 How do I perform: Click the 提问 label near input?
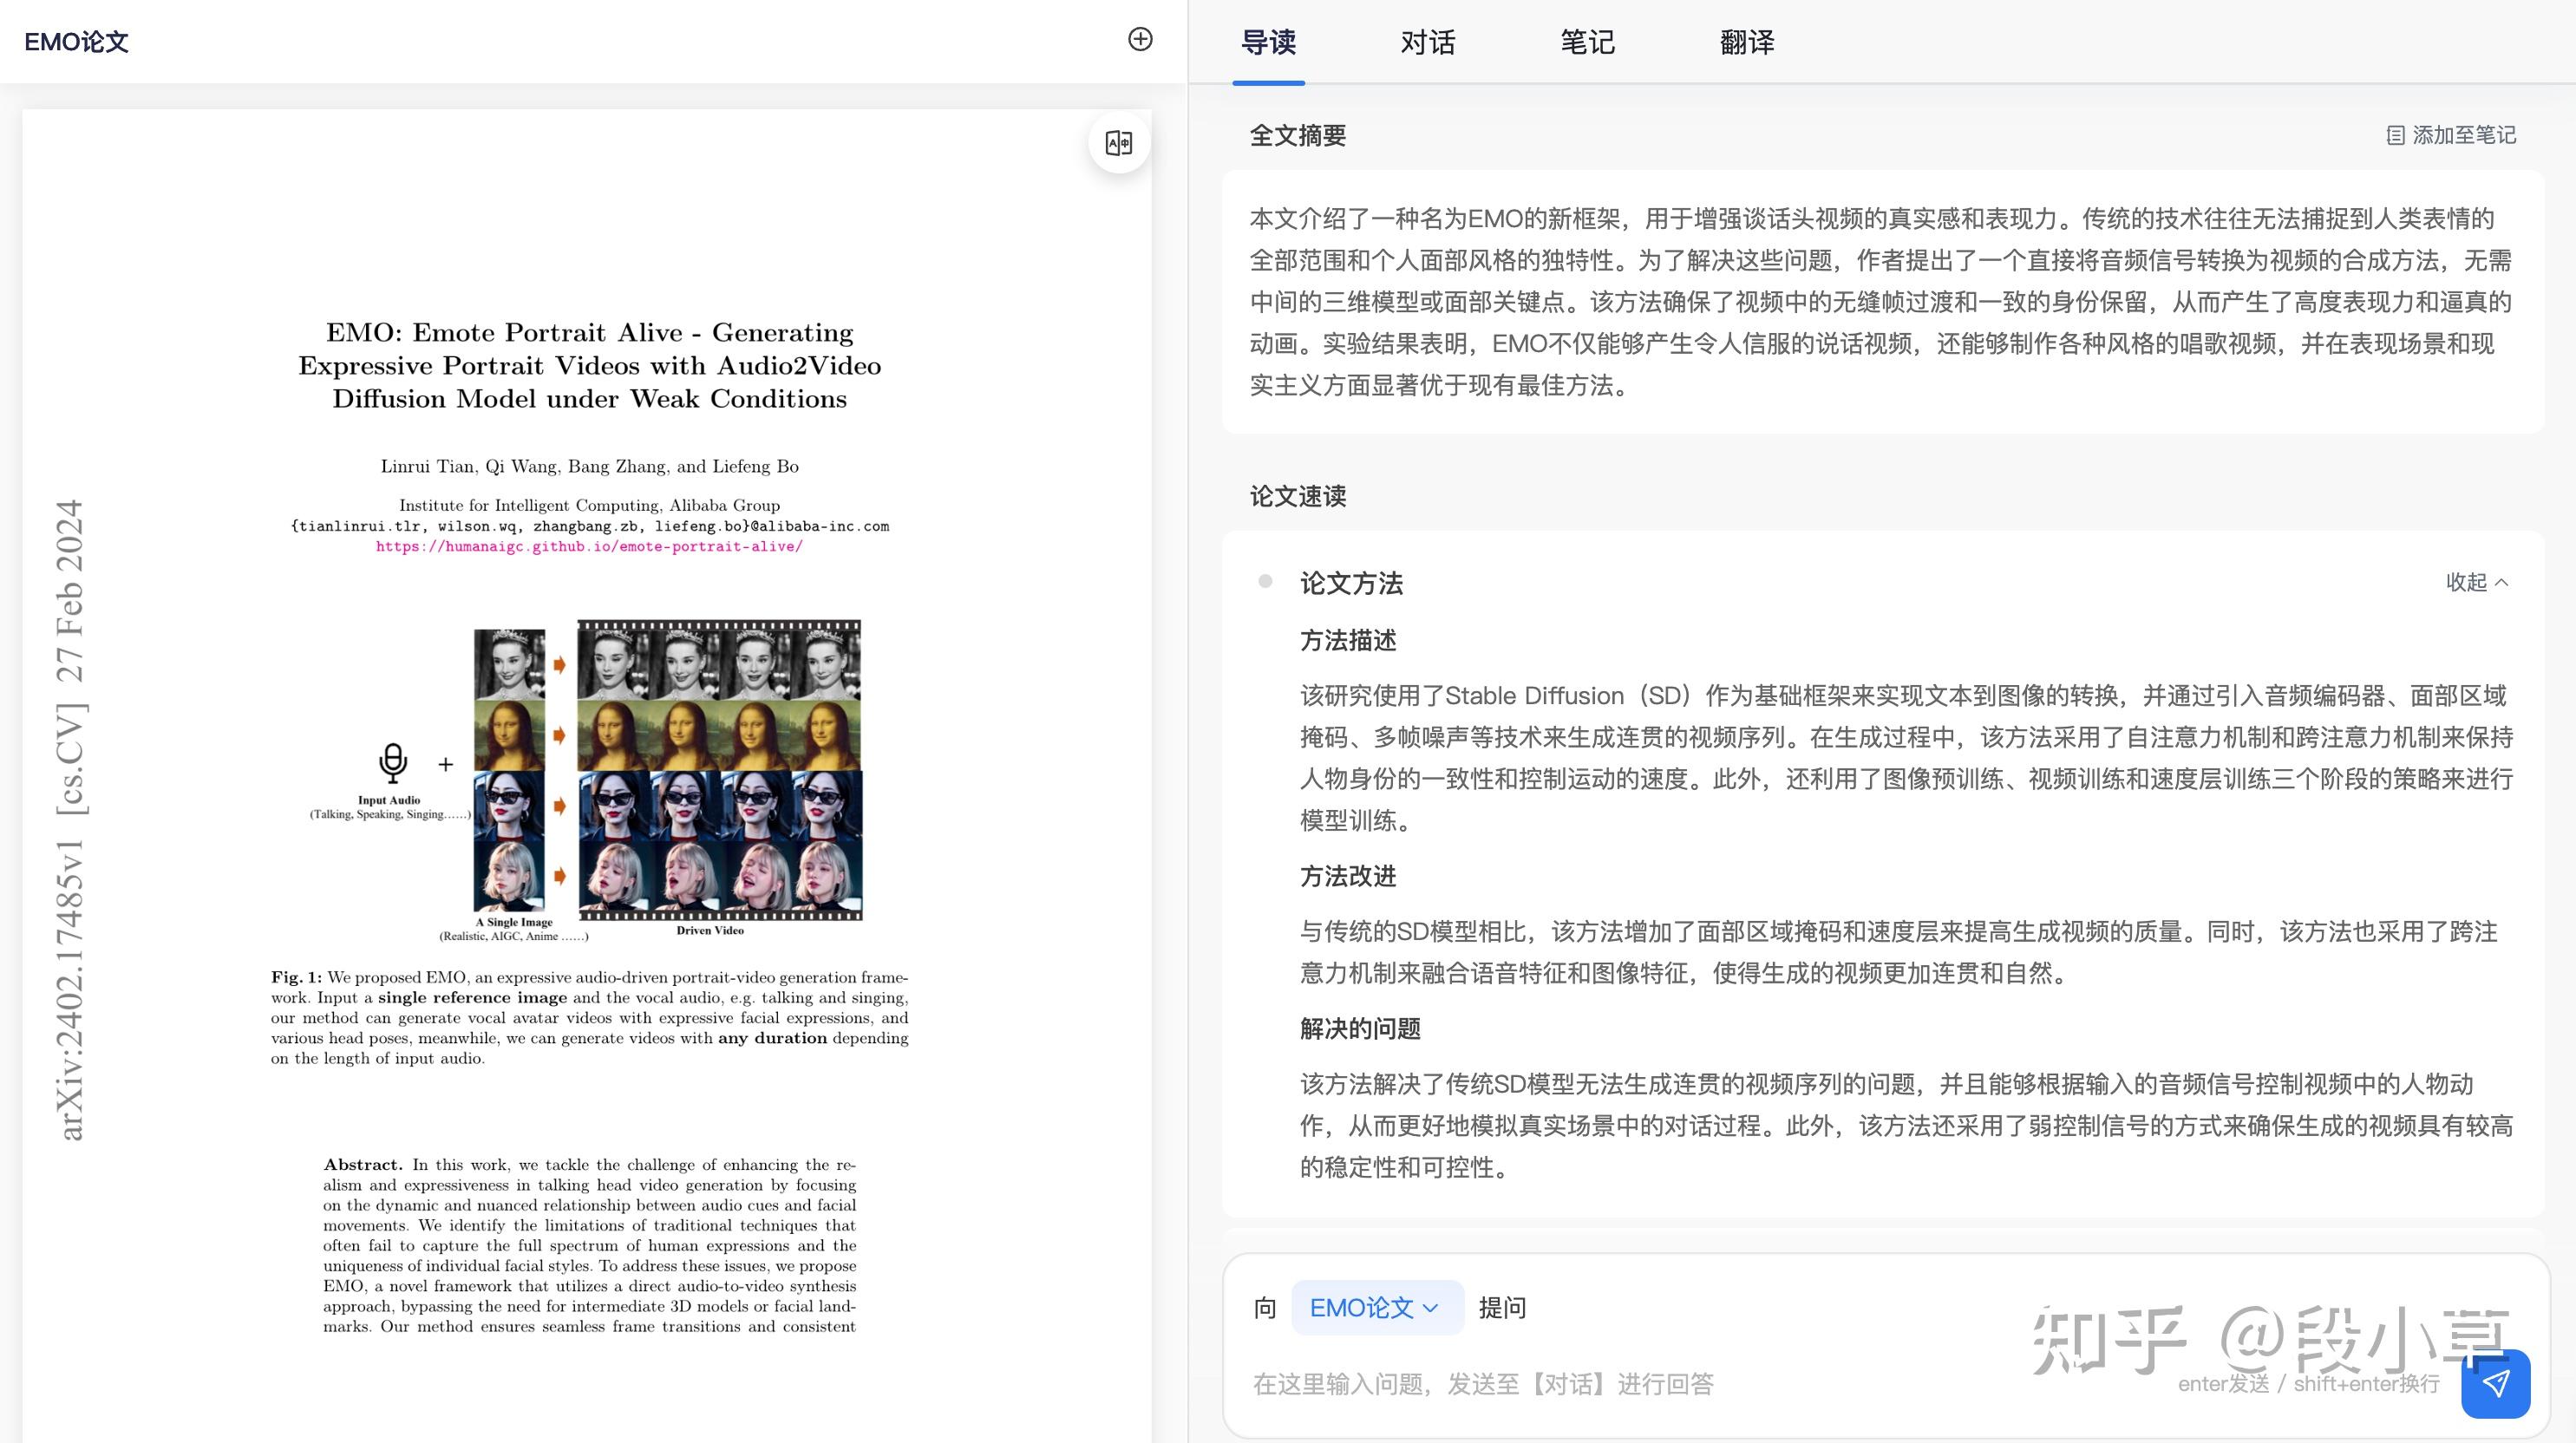click(x=1501, y=1308)
